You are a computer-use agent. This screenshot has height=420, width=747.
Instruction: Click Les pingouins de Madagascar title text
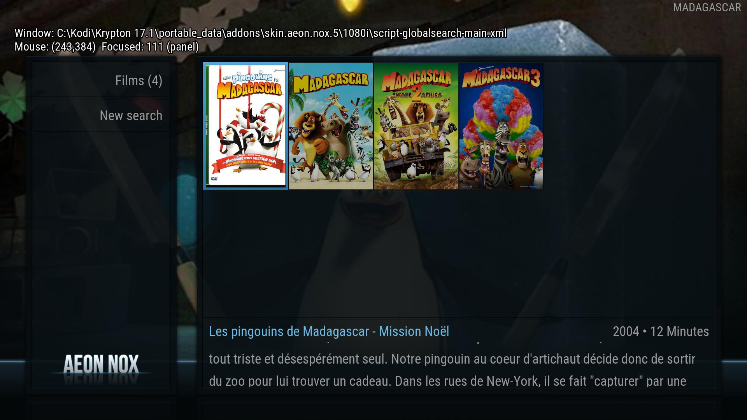pyautogui.click(x=329, y=331)
